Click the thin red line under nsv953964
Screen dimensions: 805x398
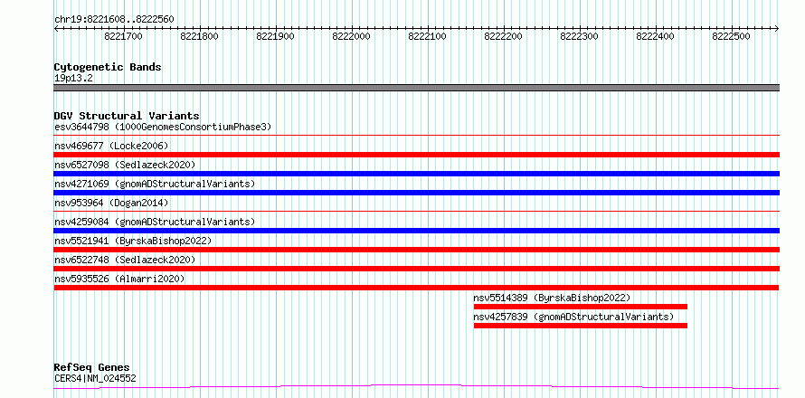point(417,211)
